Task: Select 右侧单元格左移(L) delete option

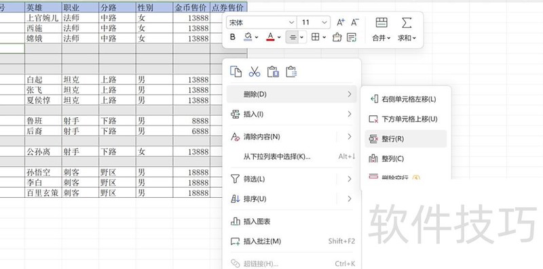Action: pyautogui.click(x=405, y=99)
